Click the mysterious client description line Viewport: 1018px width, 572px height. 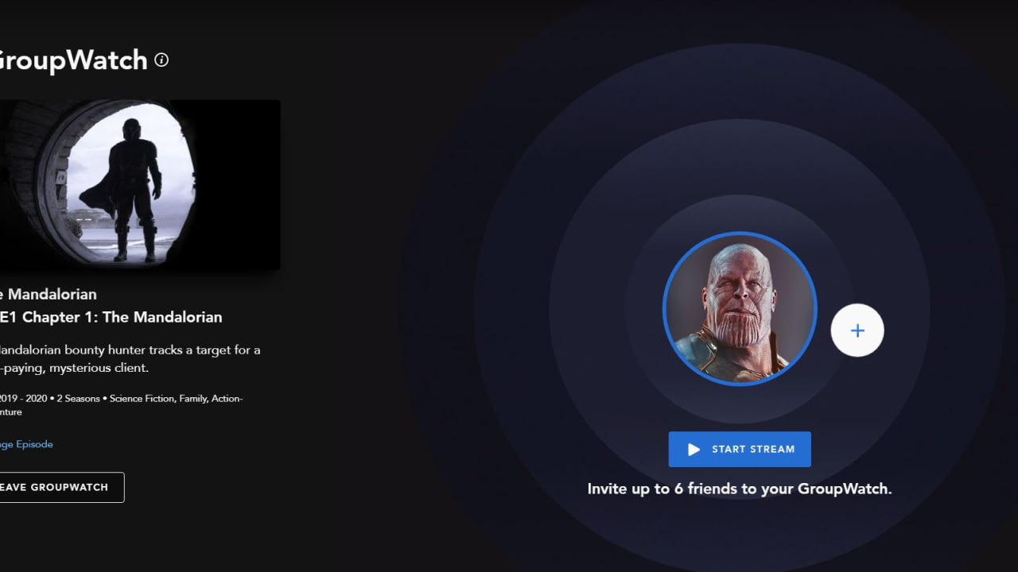[x=75, y=369]
